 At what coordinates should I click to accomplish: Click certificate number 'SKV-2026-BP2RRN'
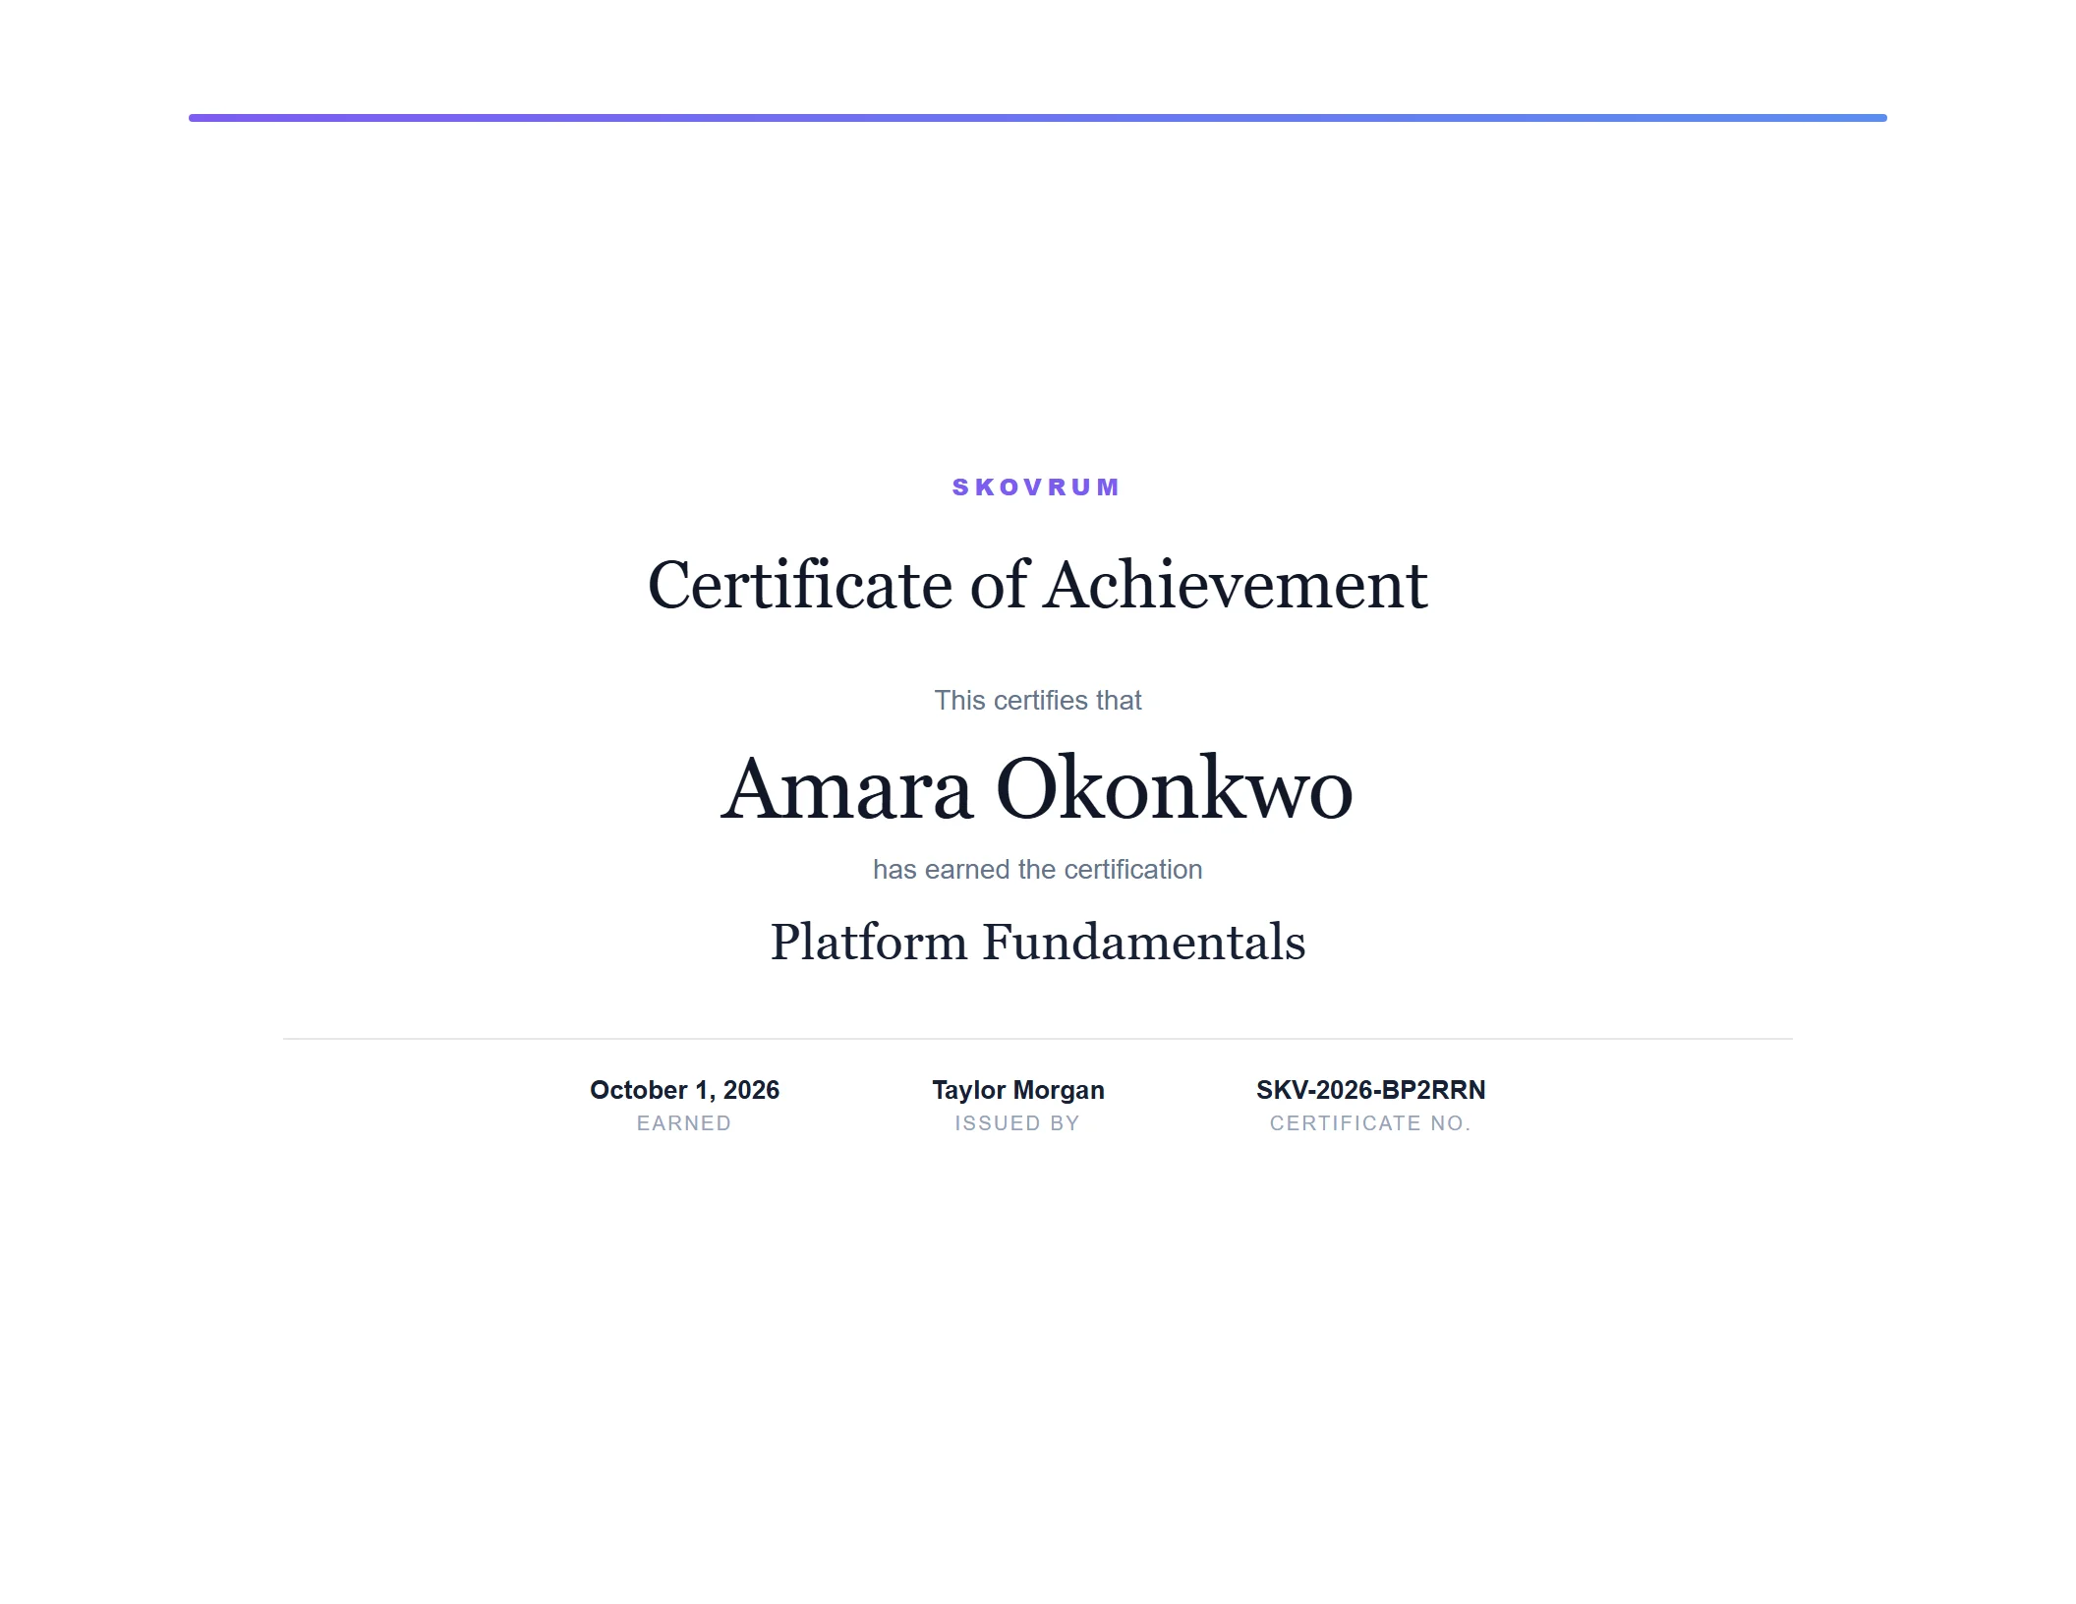click(1371, 1090)
